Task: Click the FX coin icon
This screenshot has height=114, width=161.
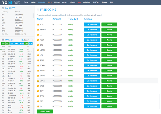Action: tap(38, 106)
